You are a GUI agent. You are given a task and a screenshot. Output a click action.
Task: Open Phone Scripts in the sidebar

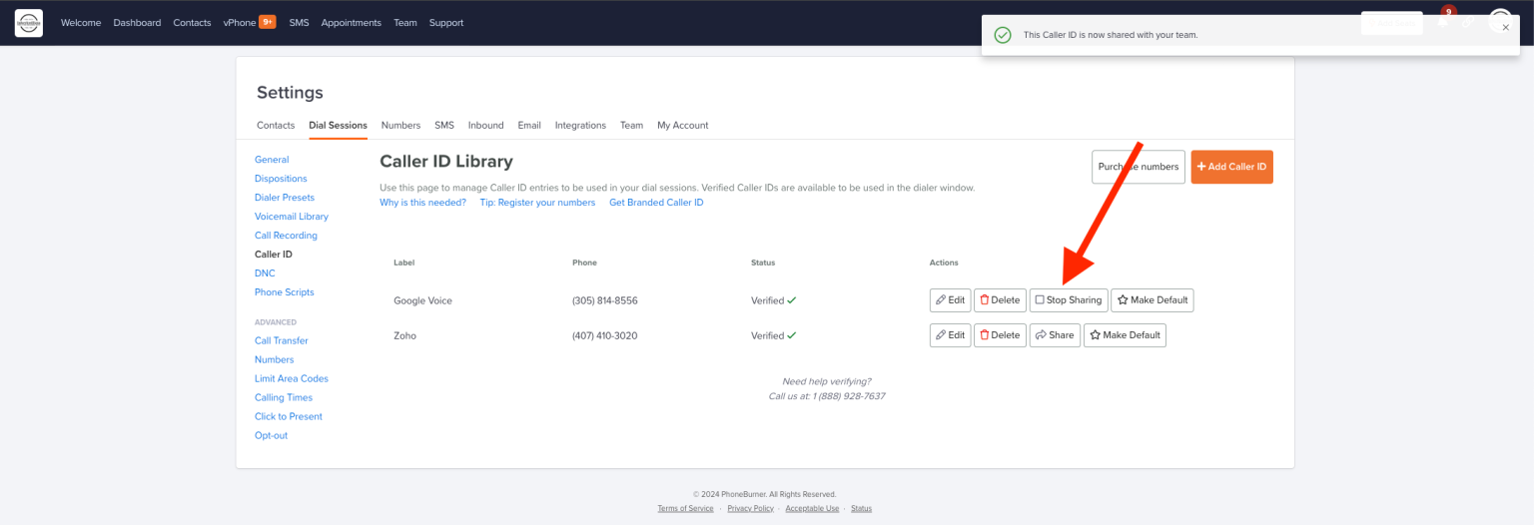click(x=285, y=292)
